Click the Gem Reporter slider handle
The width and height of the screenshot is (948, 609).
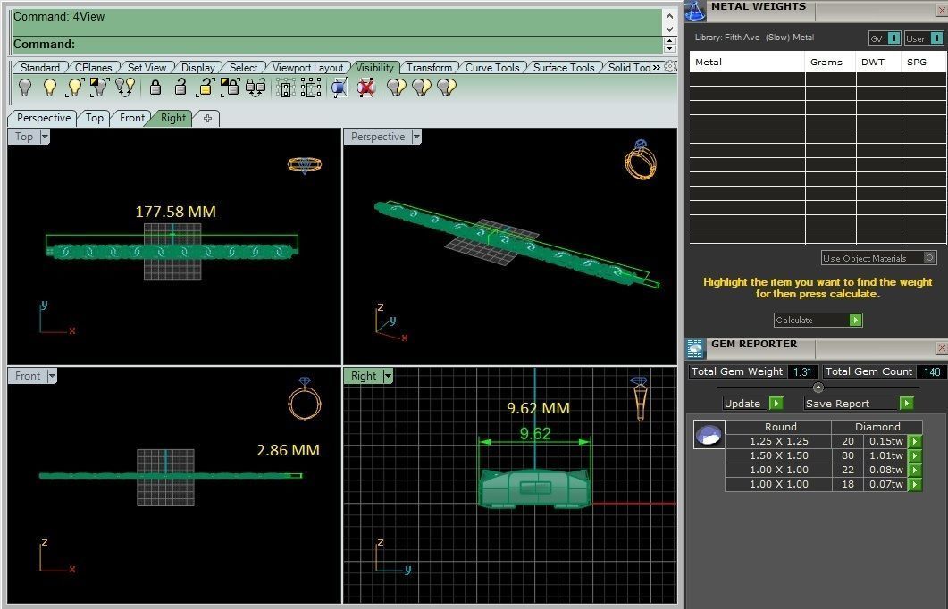point(818,388)
